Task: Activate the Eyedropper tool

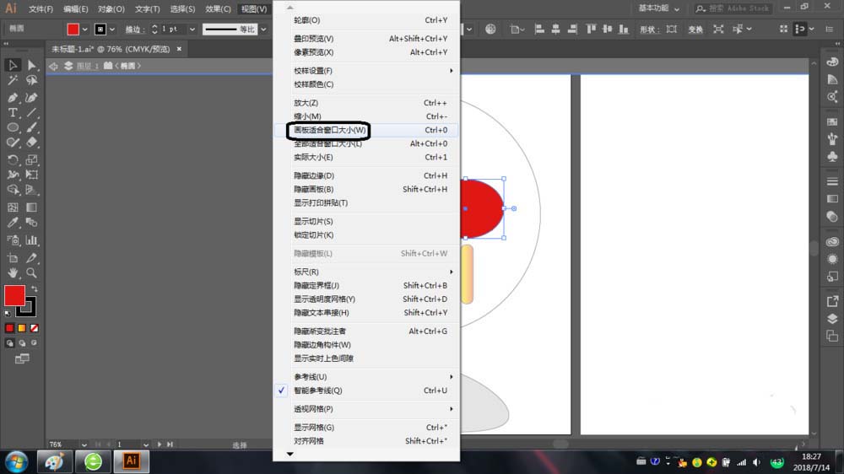Action: click(x=13, y=223)
